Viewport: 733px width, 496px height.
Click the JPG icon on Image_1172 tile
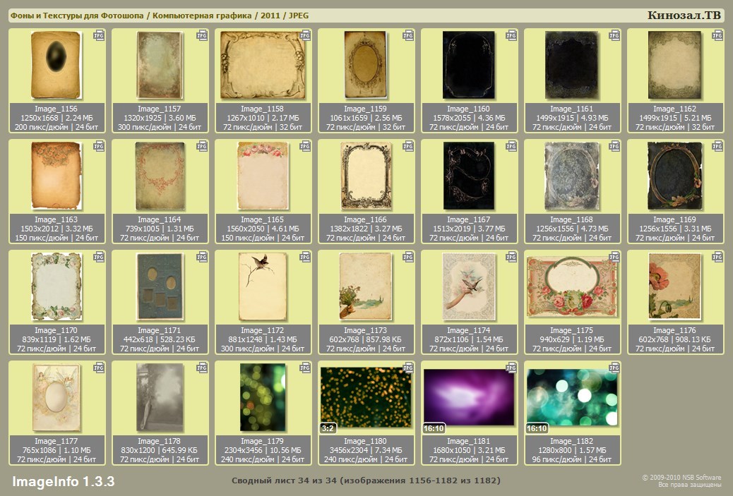pos(305,256)
